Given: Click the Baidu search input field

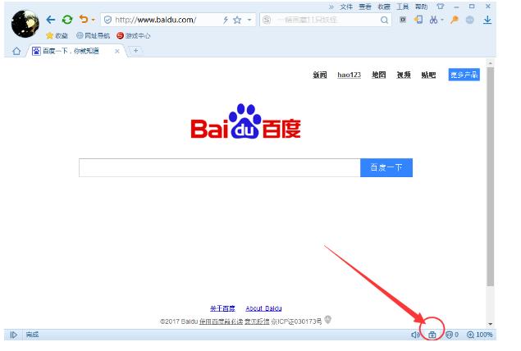Looking at the screenshot, I should [x=219, y=167].
